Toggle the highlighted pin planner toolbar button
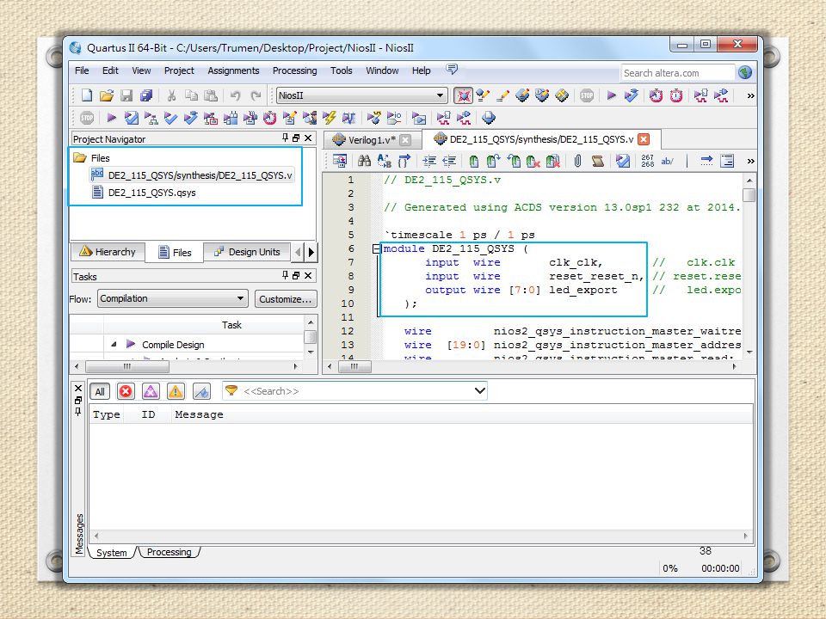826x619 pixels. click(x=463, y=95)
